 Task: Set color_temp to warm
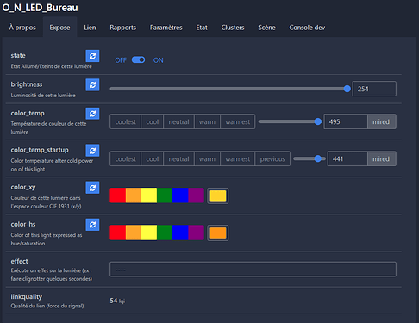click(x=207, y=121)
